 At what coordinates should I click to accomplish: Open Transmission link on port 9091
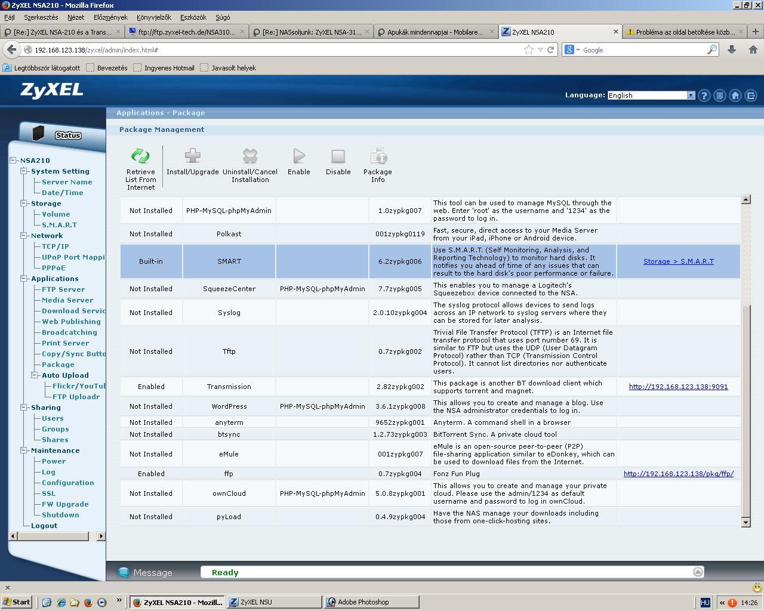(x=678, y=387)
